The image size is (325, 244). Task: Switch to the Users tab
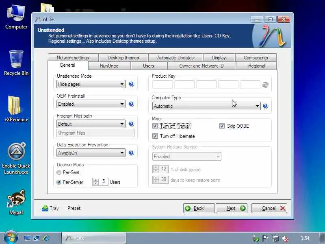point(149,66)
